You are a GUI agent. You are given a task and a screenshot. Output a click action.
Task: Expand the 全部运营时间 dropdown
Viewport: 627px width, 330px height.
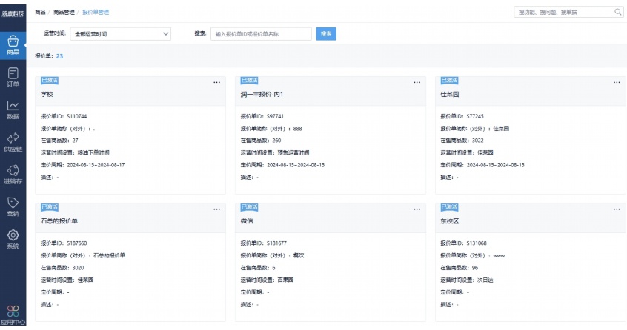pos(120,34)
